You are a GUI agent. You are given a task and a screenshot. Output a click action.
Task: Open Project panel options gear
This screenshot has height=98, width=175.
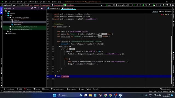tap(42, 8)
